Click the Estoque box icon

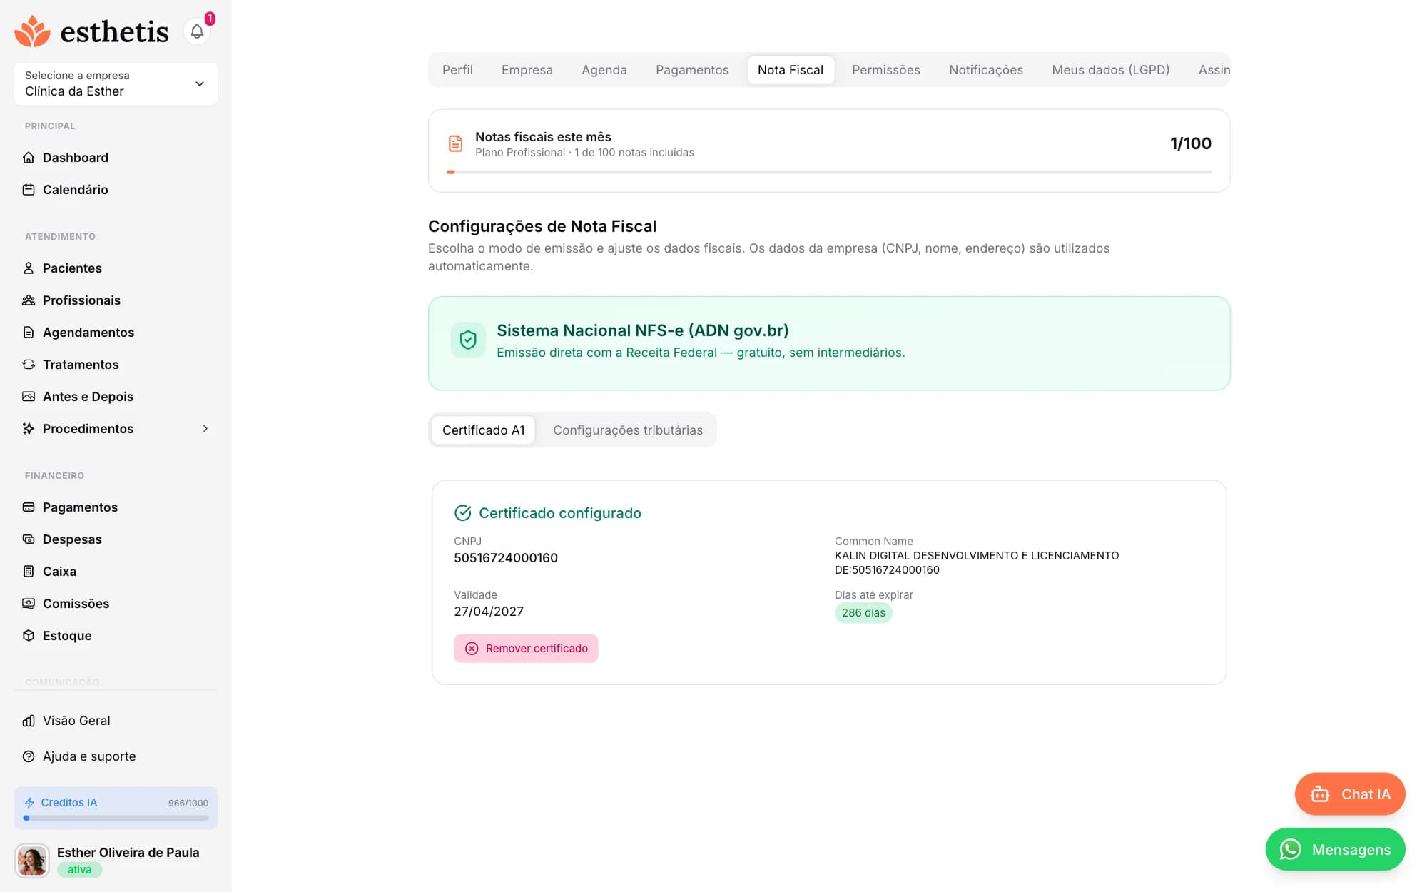[x=29, y=636]
